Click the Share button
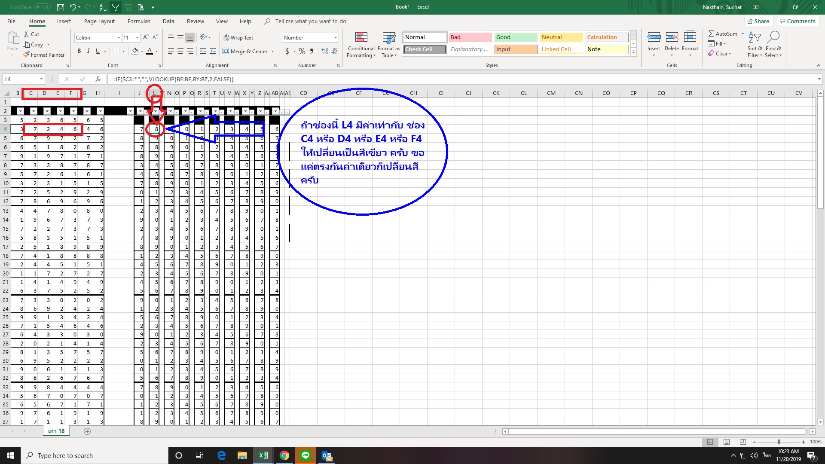The image size is (825, 464). pyautogui.click(x=758, y=21)
